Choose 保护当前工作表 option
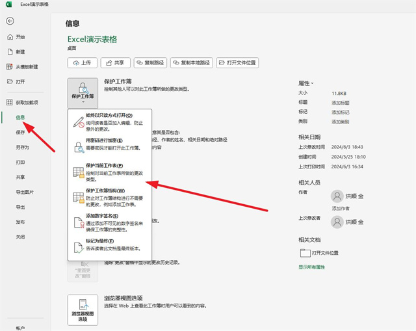The height and width of the screenshot is (331, 416). click(x=109, y=172)
